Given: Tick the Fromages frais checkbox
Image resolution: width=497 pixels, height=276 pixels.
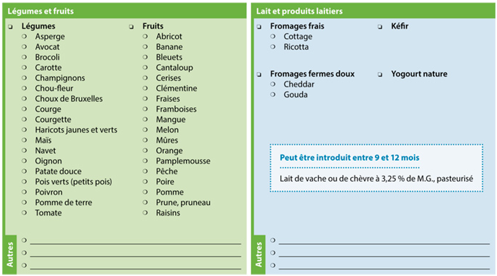Looking at the screenshot, I should 259,27.
